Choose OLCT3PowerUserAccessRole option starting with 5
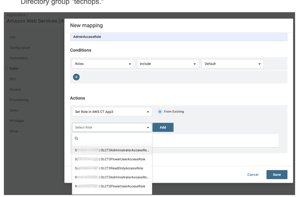The image size is (298, 197). point(112,159)
